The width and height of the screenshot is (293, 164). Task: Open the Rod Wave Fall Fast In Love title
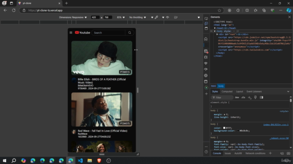point(103,131)
